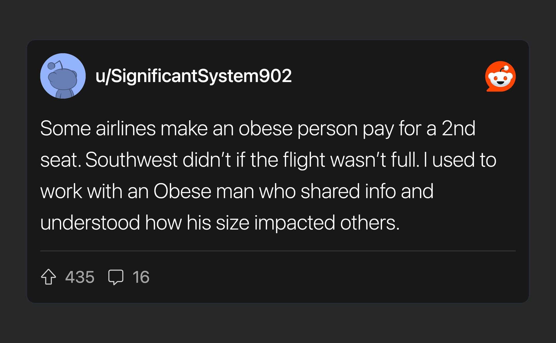
Task: Click "Some airlines" at the post start
Action: pos(98,128)
